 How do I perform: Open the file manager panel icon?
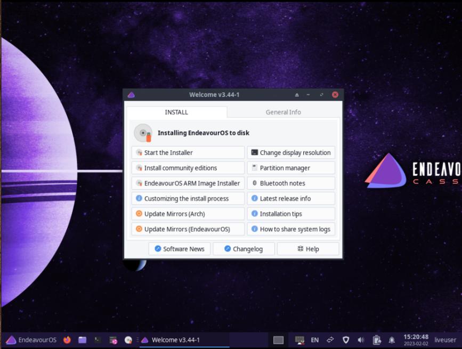pos(83,340)
